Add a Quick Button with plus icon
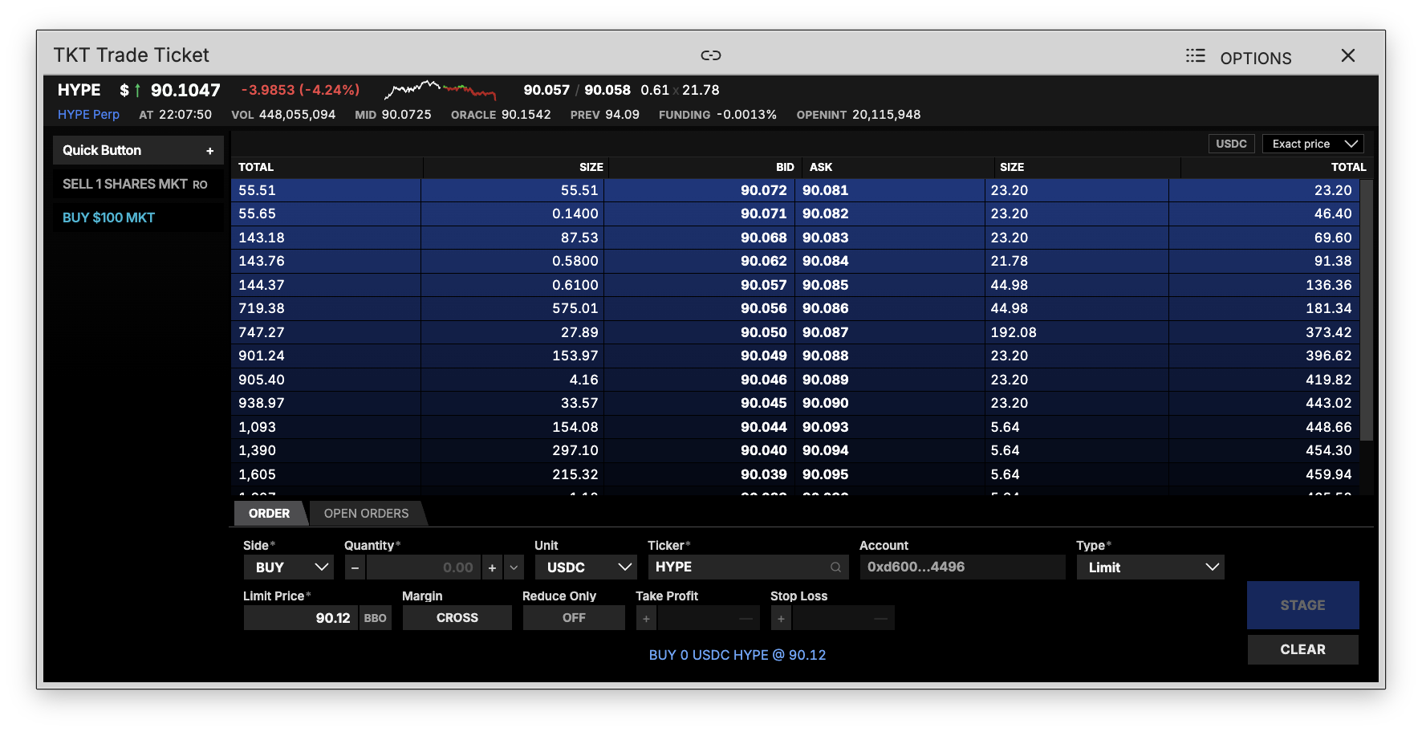 click(x=209, y=151)
